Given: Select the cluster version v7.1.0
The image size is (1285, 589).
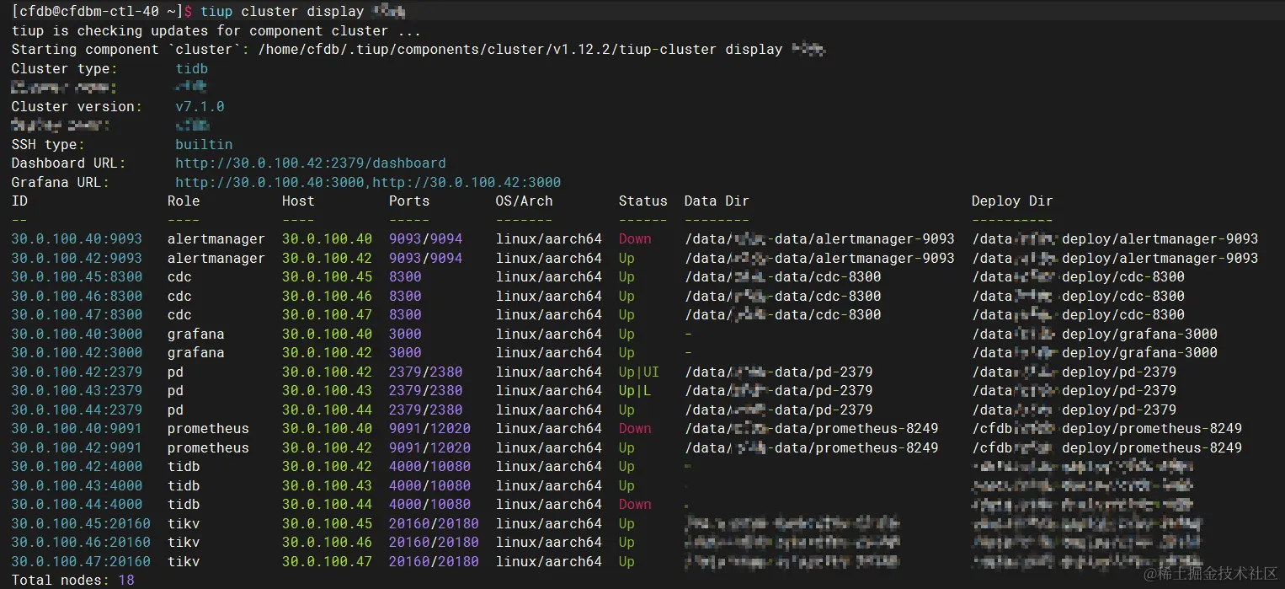Looking at the screenshot, I should pyautogui.click(x=200, y=106).
